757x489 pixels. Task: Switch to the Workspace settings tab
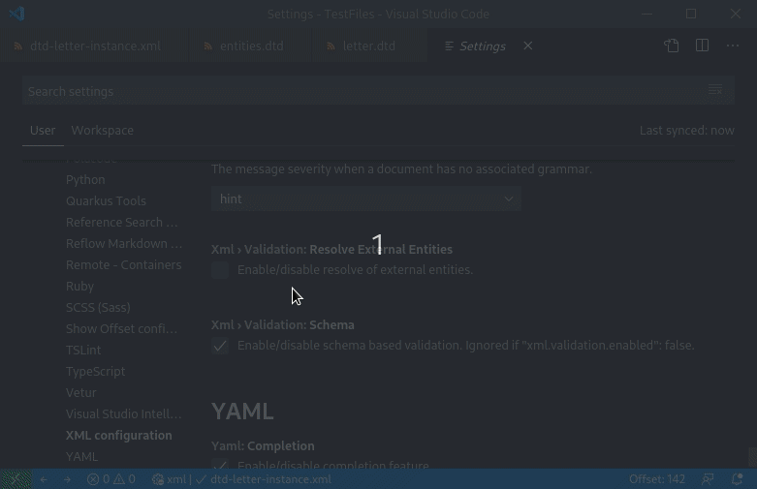coord(102,130)
